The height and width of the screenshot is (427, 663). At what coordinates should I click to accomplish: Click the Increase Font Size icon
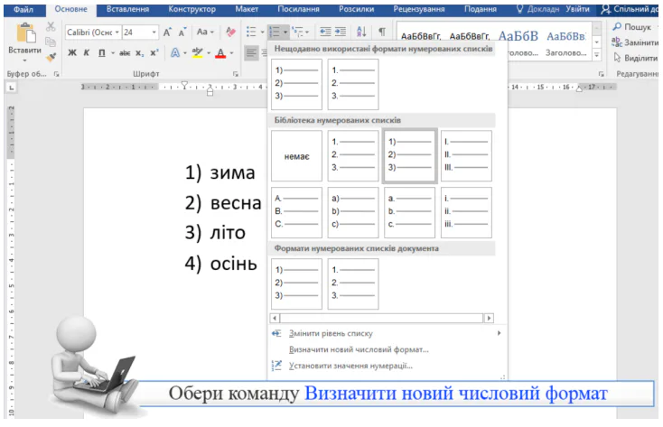[168, 32]
